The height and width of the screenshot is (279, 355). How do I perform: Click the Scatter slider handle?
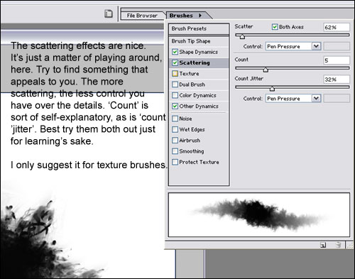tap(242, 36)
